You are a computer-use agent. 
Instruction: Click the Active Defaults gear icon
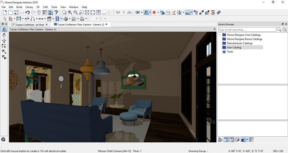pyautogui.click(x=3, y=140)
